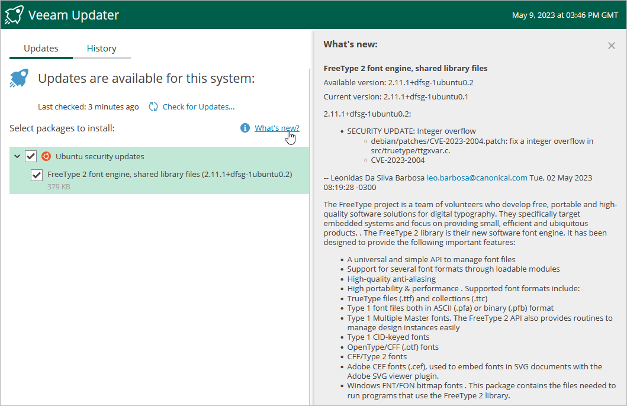This screenshot has width=627, height=406.
Task: Collapse the Ubuntu security updates group
Action: pyautogui.click(x=17, y=156)
